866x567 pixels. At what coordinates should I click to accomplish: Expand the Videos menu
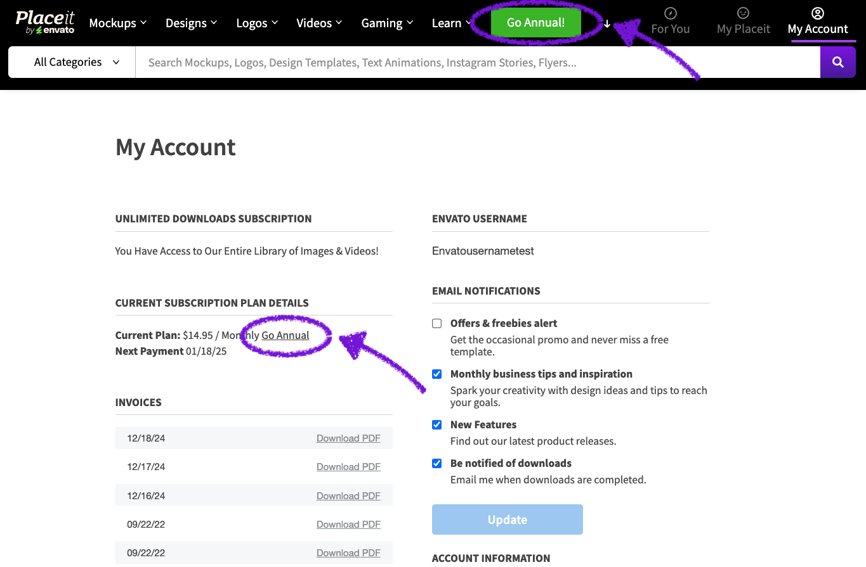pyautogui.click(x=319, y=23)
